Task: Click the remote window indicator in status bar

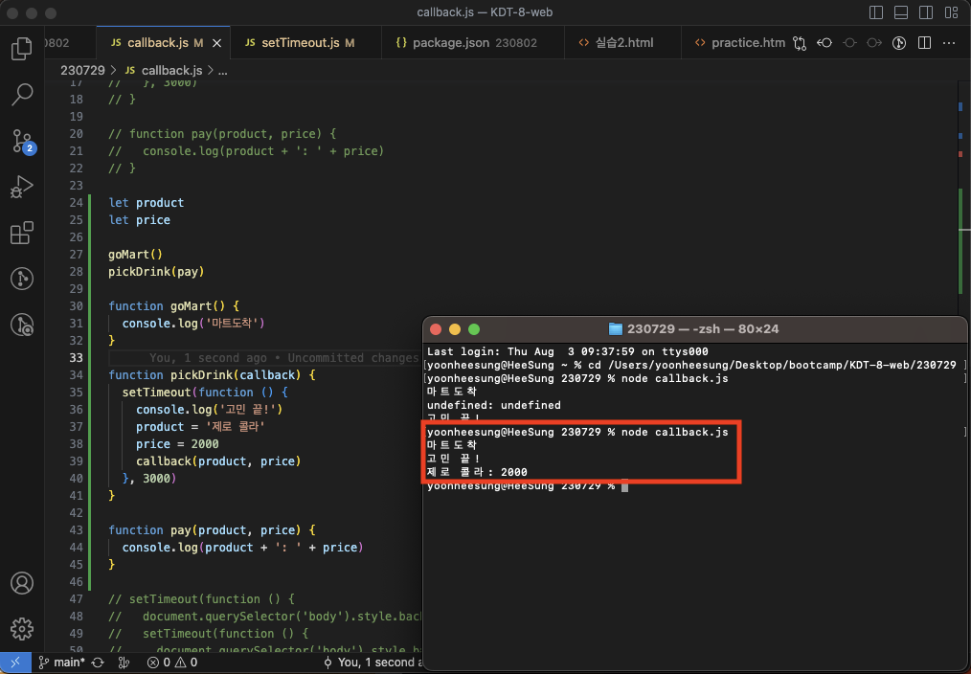Action: 15,663
